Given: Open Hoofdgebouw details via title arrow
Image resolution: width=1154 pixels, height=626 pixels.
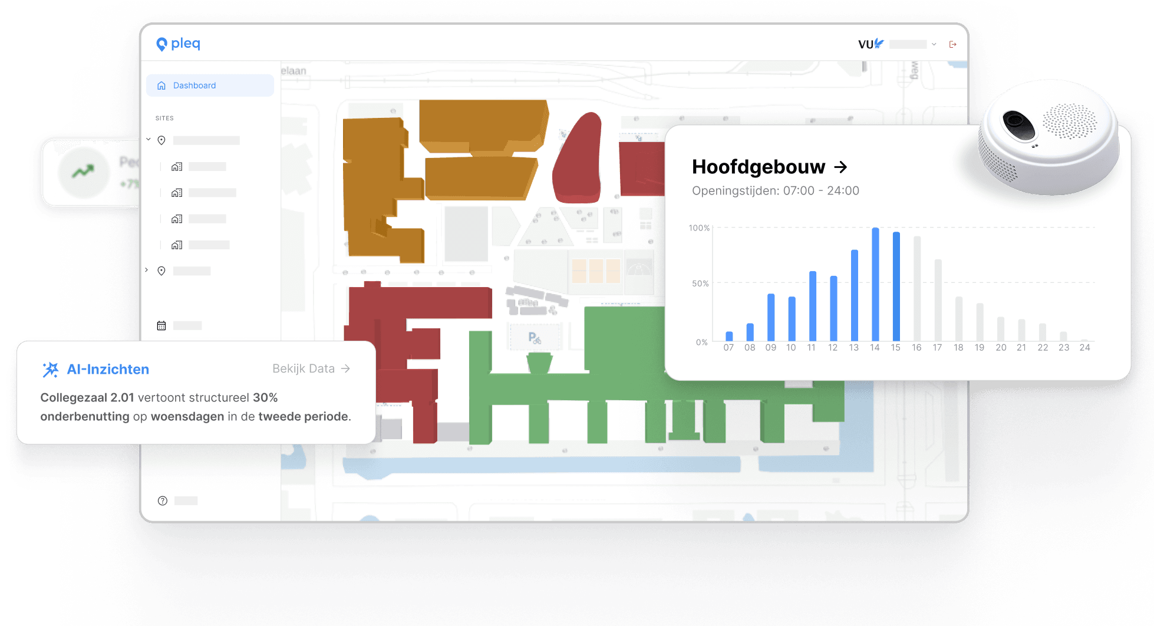Looking at the screenshot, I should tap(840, 167).
